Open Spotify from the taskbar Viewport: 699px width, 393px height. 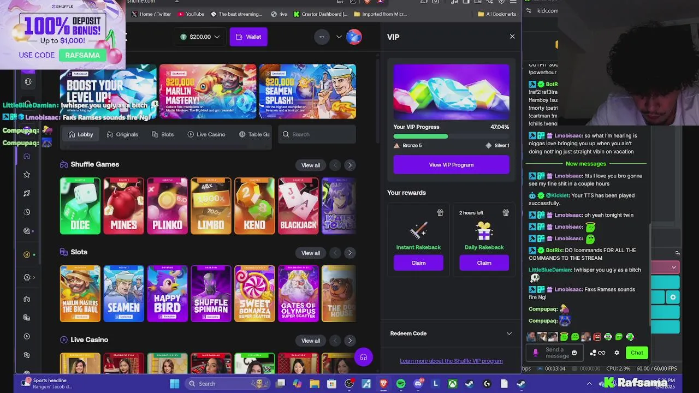tap(401, 384)
